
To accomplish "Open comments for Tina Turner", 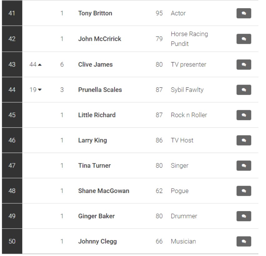I will tap(244, 166).
